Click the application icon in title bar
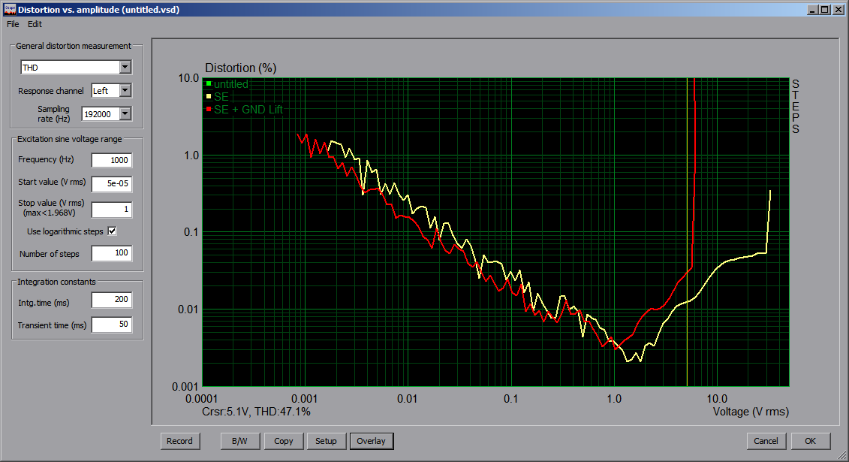The image size is (849, 462). tap(9, 10)
